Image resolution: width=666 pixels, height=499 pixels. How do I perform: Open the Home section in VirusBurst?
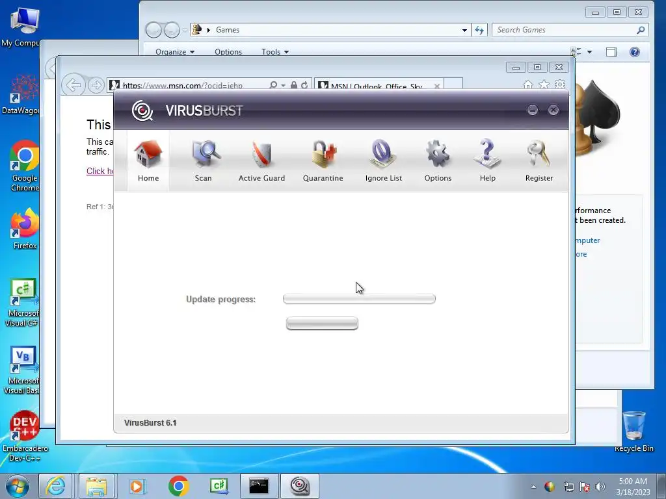[148, 161]
